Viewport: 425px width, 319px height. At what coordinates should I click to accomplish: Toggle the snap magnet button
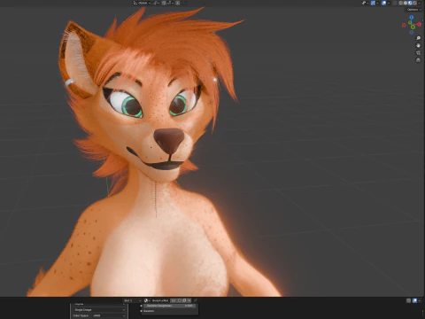coord(164,3)
